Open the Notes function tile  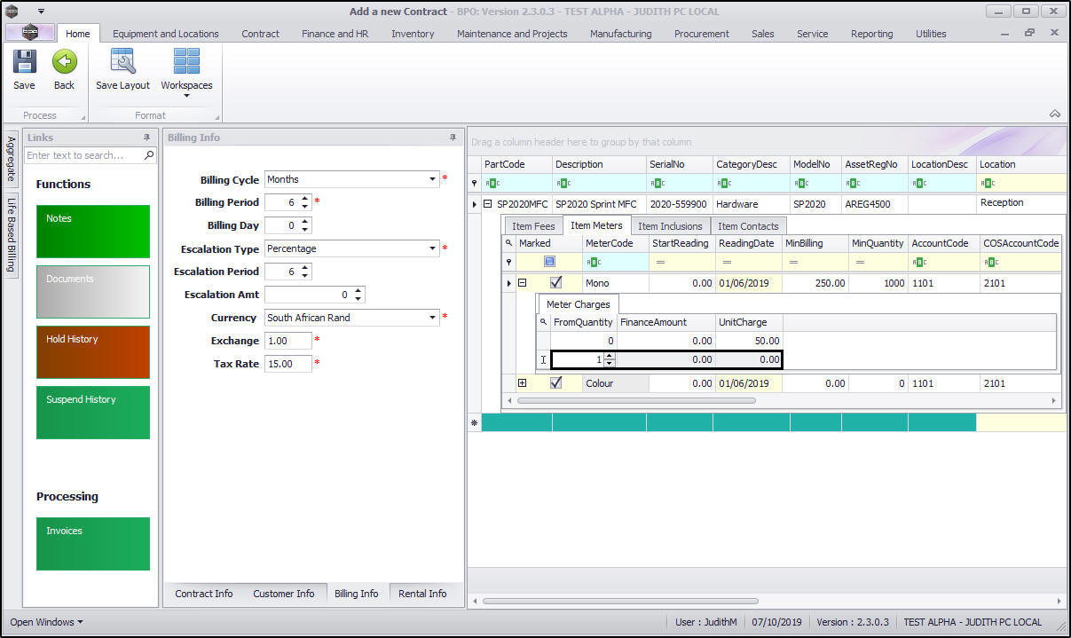[x=93, y=231]
